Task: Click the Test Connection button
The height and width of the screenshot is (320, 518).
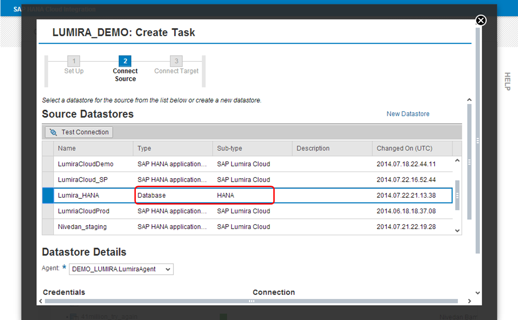Action: [79, 132]
